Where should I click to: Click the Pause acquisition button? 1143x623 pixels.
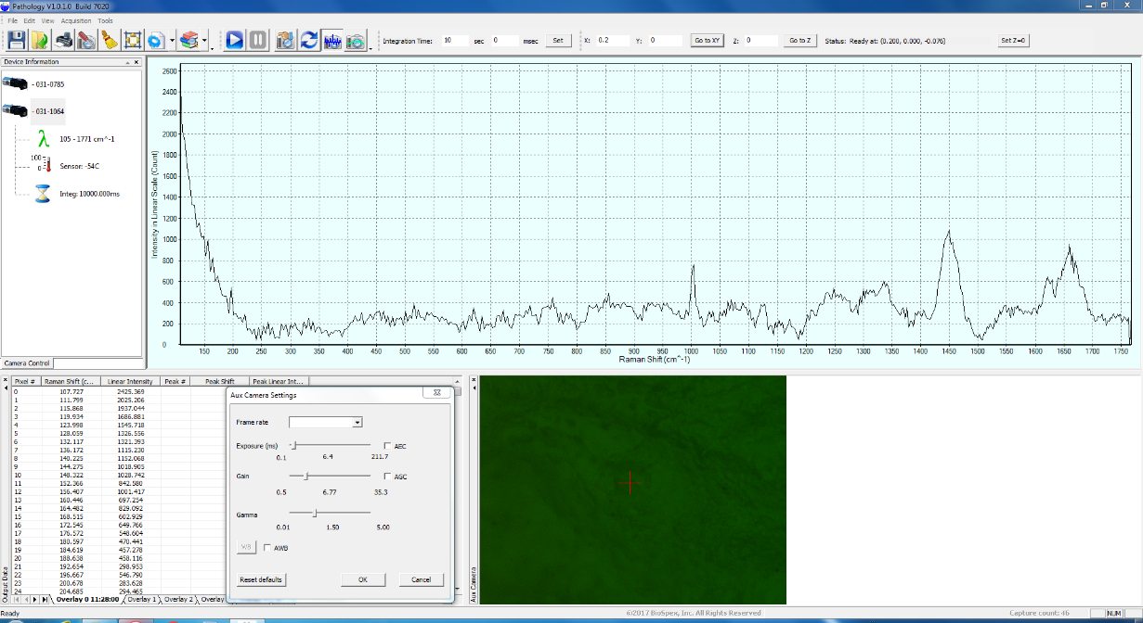tap(257, 40)
